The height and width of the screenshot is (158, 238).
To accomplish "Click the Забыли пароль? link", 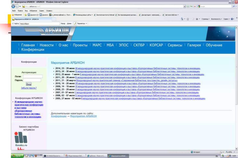I will pyautogui.click(x=29, y=88).
